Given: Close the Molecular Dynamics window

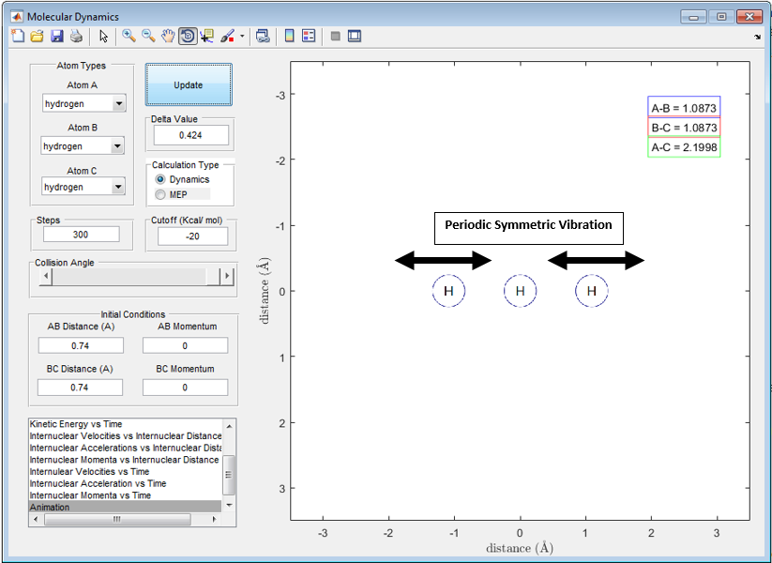Looking at the screenshot, I should click(749, 17).
